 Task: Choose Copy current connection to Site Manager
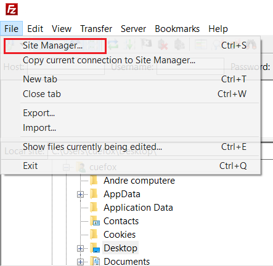[131, 60]
